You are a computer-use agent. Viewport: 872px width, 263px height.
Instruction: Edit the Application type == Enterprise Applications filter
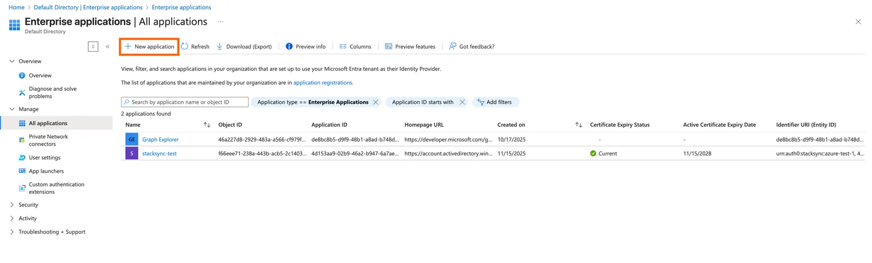click(x=313, y=102)
